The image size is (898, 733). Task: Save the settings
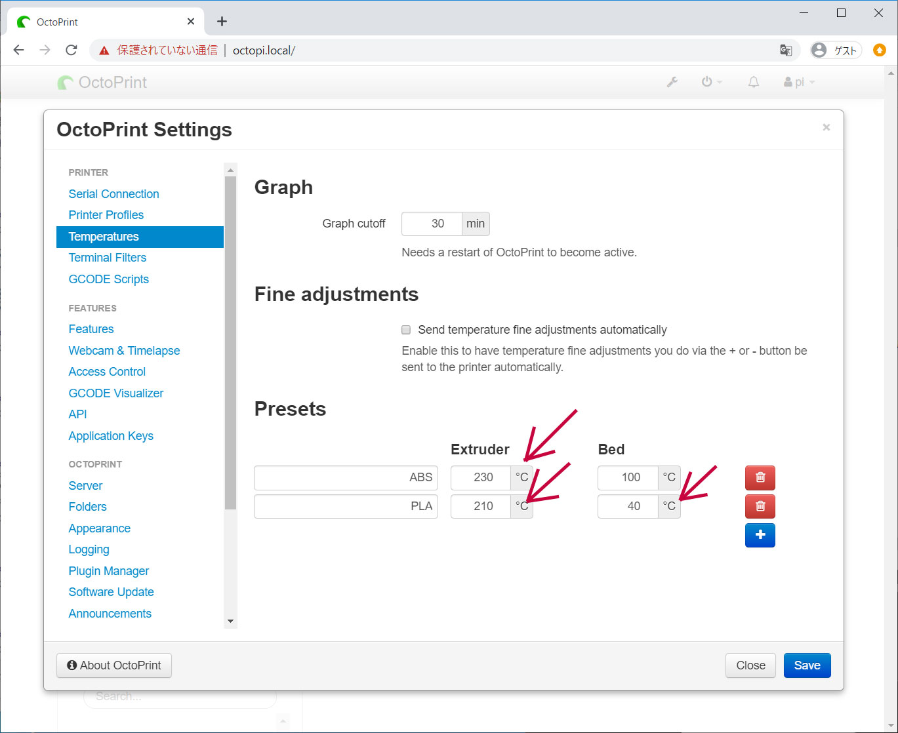pyautogui.click(x=807, y=665)
